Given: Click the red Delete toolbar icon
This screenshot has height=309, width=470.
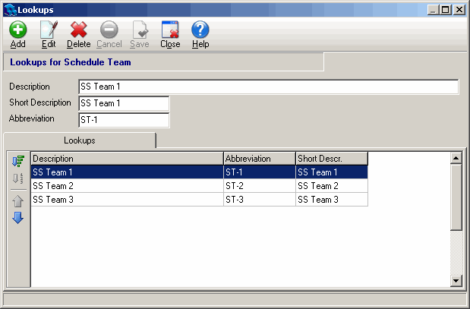Looking at the screenshot, I should tap(78, 30).
